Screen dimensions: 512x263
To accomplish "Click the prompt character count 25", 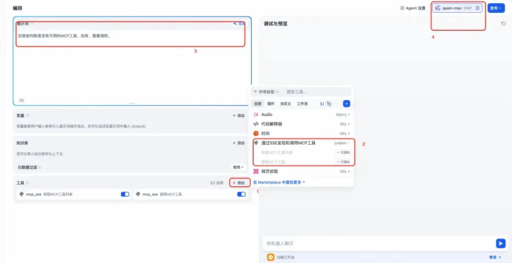I will click(21, 100).
